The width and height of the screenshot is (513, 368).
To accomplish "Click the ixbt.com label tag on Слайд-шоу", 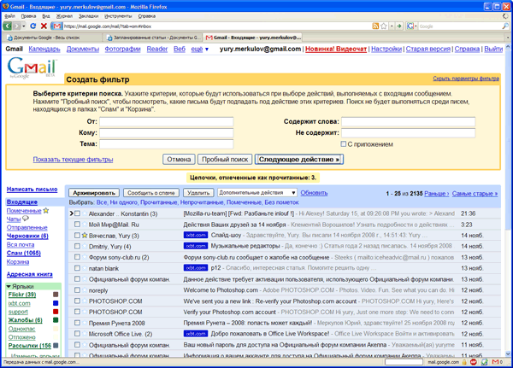I will click(x=196, y=235).
